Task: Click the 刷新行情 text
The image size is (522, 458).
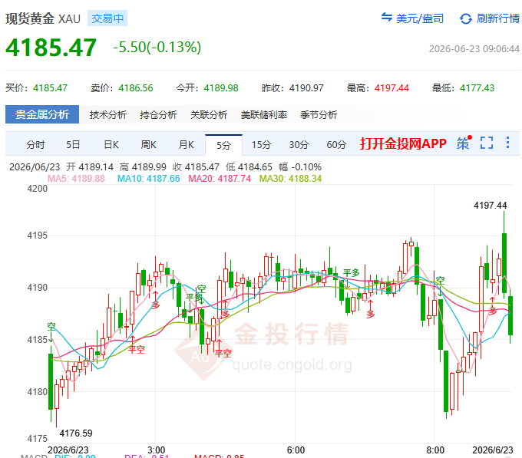Action: tap(498, 18)
